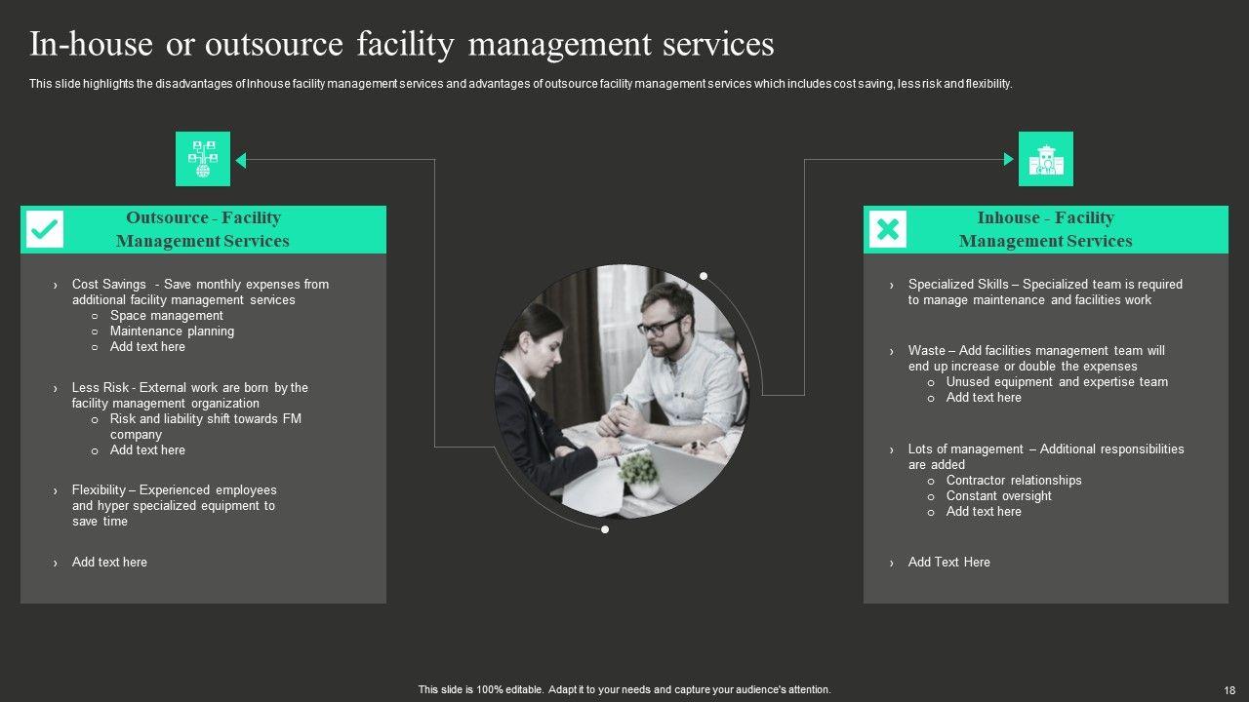
Task: Select the "Constant oversight" sub-bullet
Action: [x=998, y=496]
